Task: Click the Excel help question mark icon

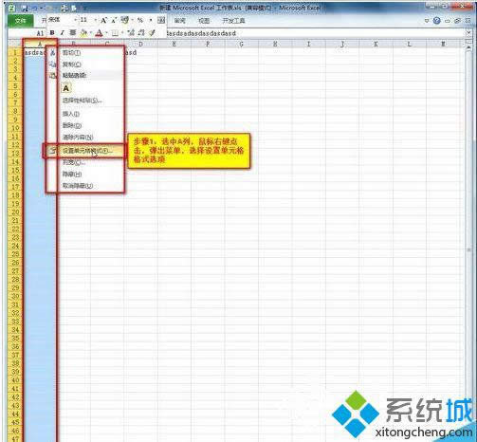Action: click(x=437, y=21)
